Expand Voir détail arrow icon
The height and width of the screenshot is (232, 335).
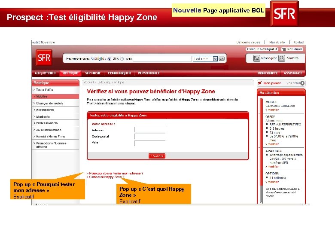[302, 83]
